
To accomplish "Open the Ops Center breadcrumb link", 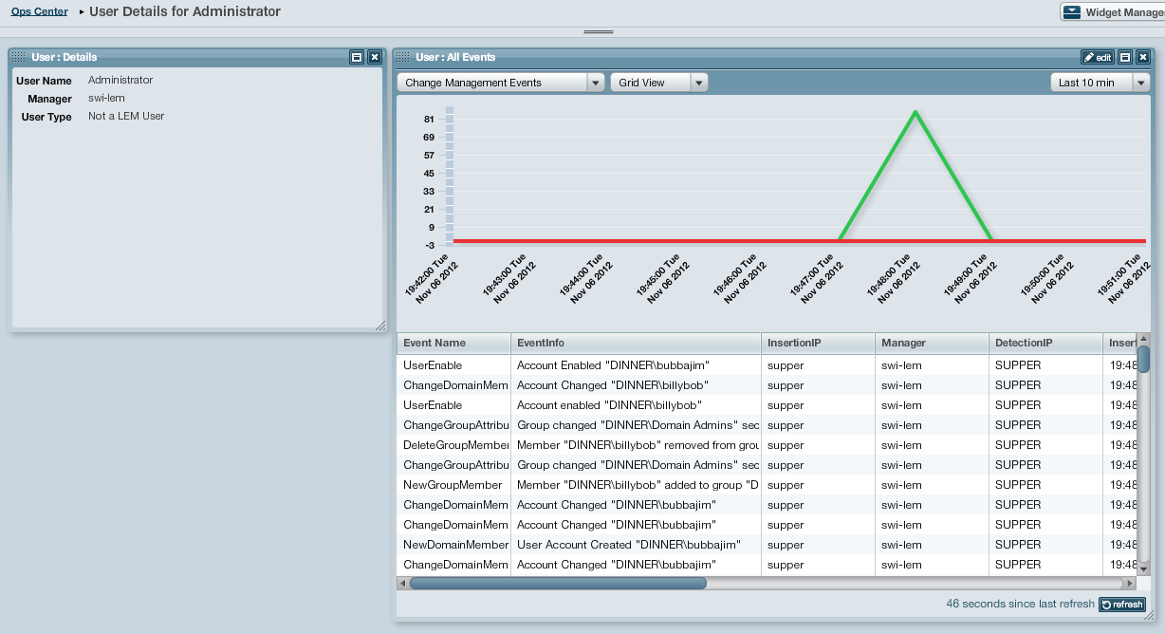I will [39, 12].
